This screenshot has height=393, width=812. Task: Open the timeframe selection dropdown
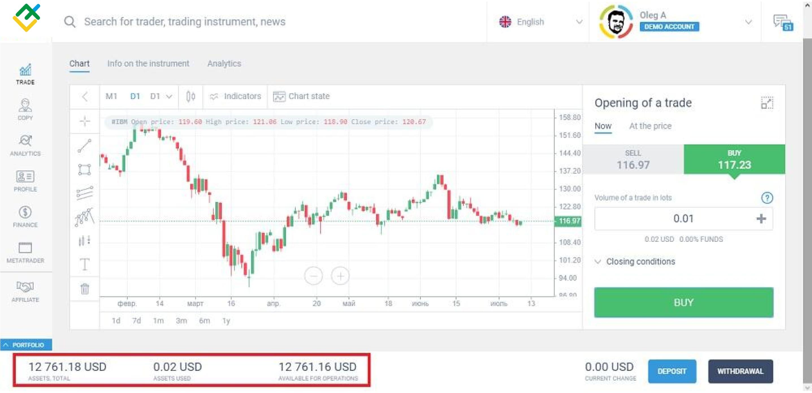point(161,96)
